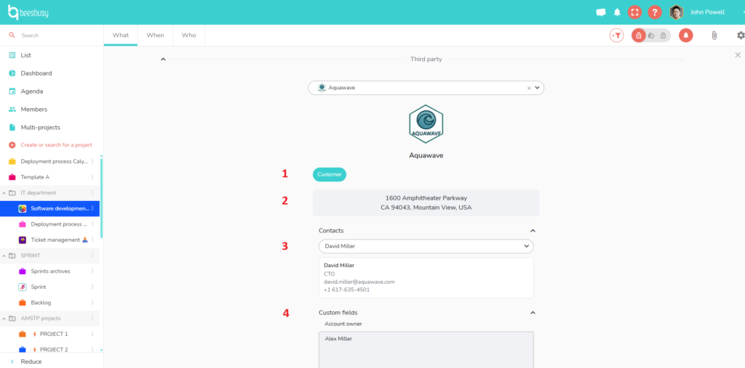This screenshot has width=745, height=368.
Task: Click the Account owner field with Alex Miller
Action: [x=426, y=350]
